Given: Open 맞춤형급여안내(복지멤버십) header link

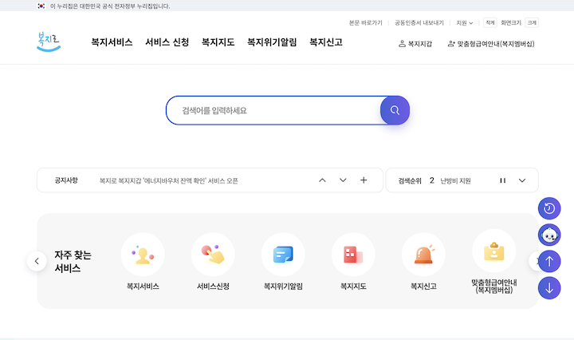Looking at the screenshot, I should 491,44.
